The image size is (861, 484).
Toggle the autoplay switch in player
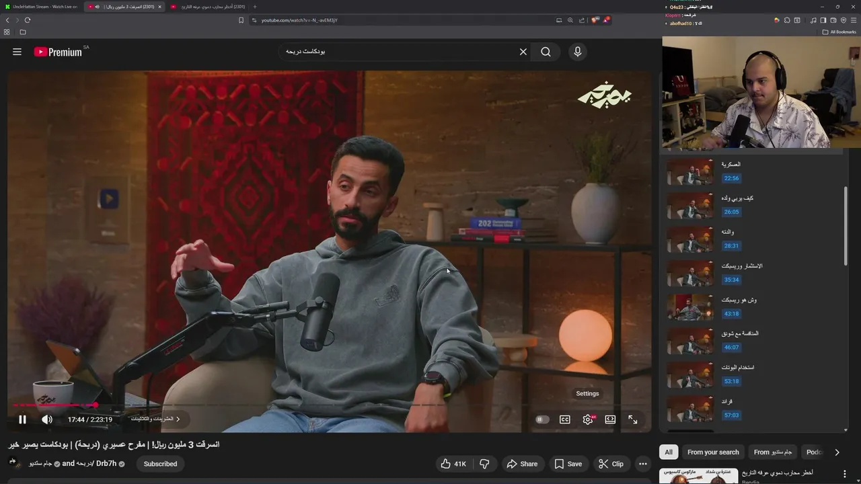click(x=542, y=419)
